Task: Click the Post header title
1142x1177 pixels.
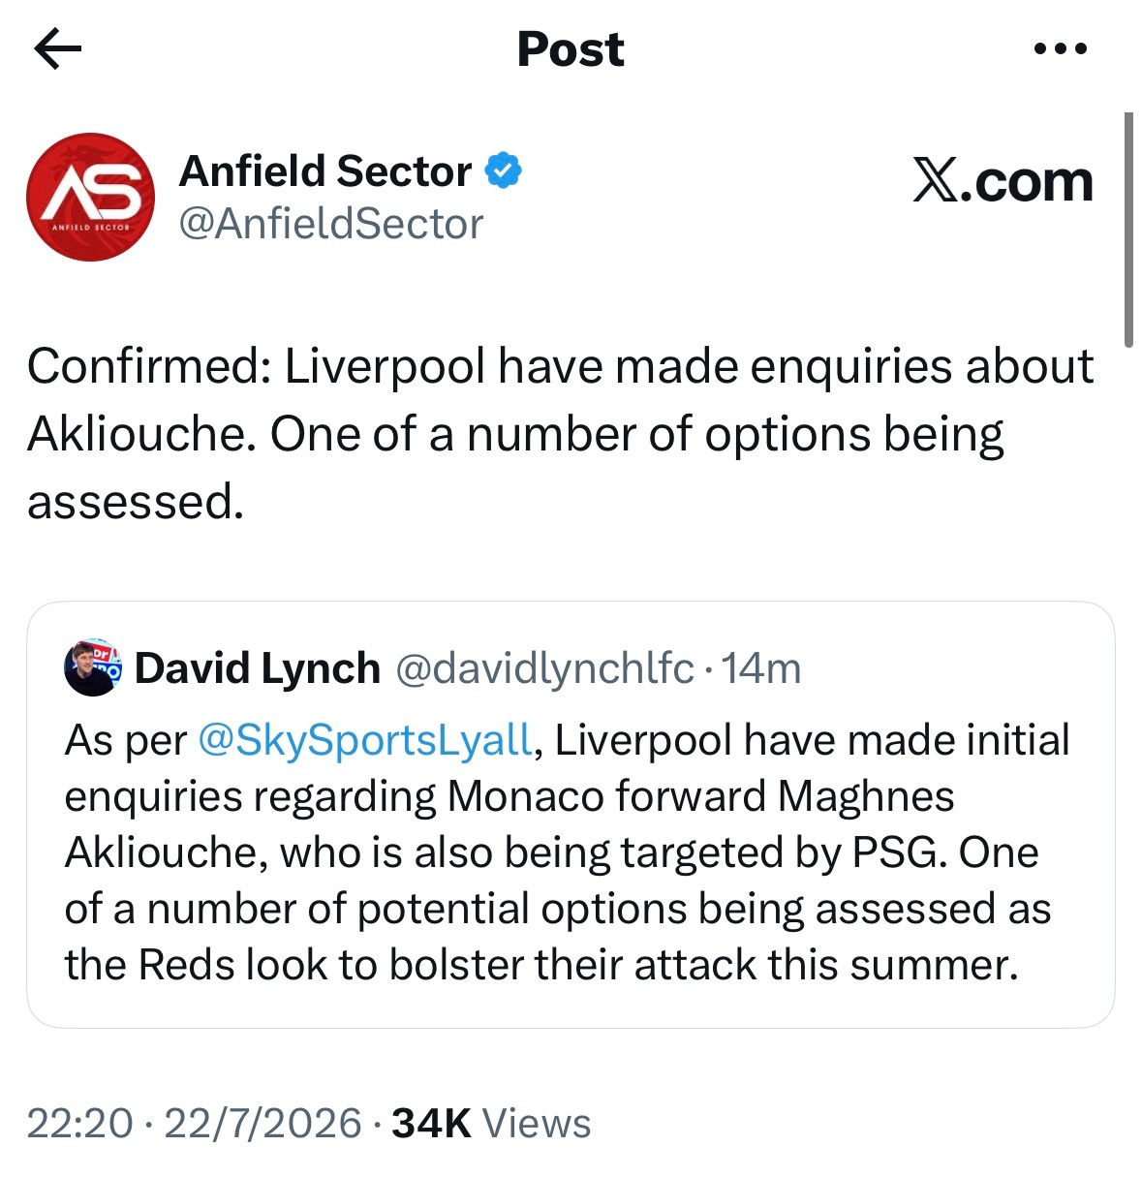Action: pos(571,48)
